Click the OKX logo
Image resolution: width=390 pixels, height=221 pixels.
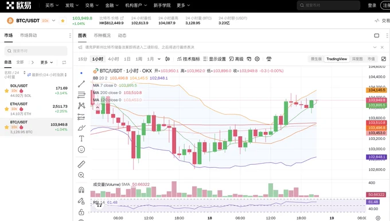coord(19,5)
